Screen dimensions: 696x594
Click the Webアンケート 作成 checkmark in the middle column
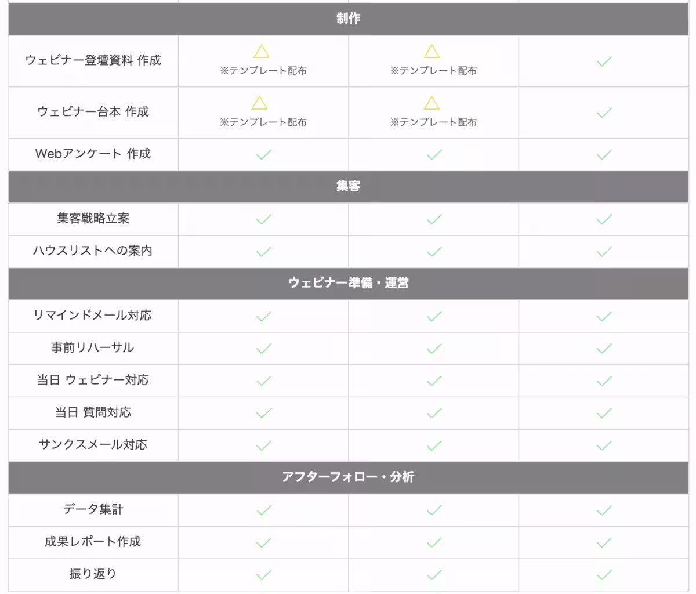tap(434, 154)
